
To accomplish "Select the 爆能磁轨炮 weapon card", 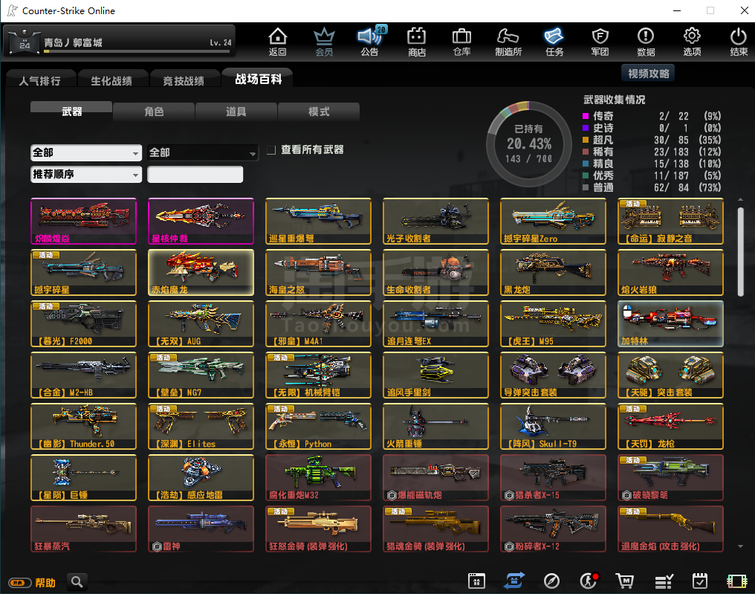I will (x=435, y=478).
